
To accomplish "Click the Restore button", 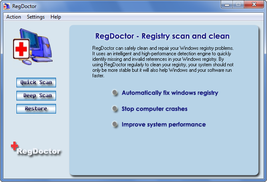I will point(36,109).
